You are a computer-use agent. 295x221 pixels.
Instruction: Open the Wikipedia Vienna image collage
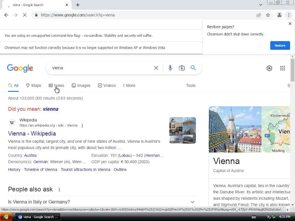click(x=182, y=130)
